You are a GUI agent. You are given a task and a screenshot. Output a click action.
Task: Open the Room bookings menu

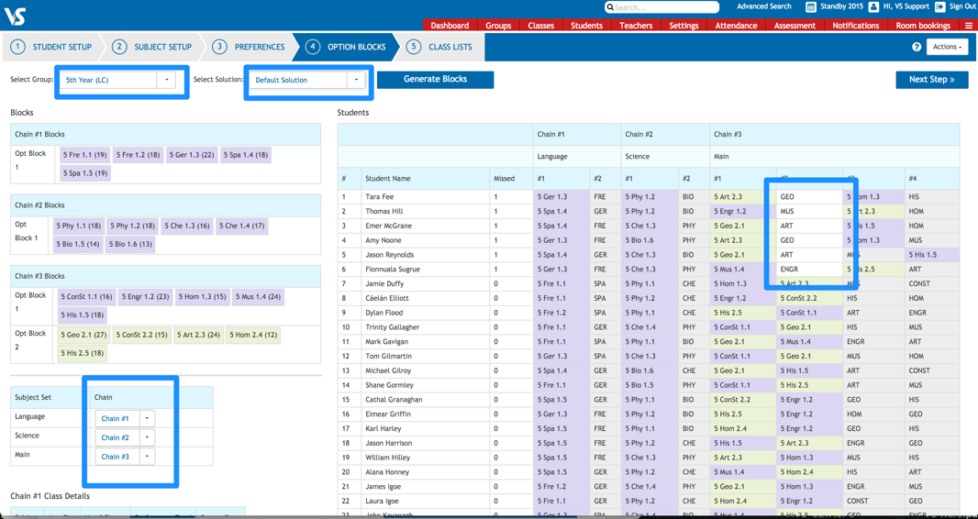923,26
